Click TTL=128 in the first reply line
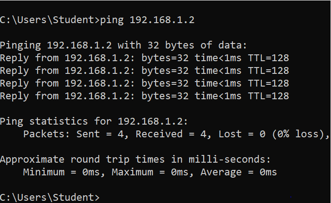This screenshot has width=331, height=203. point(268,58)
